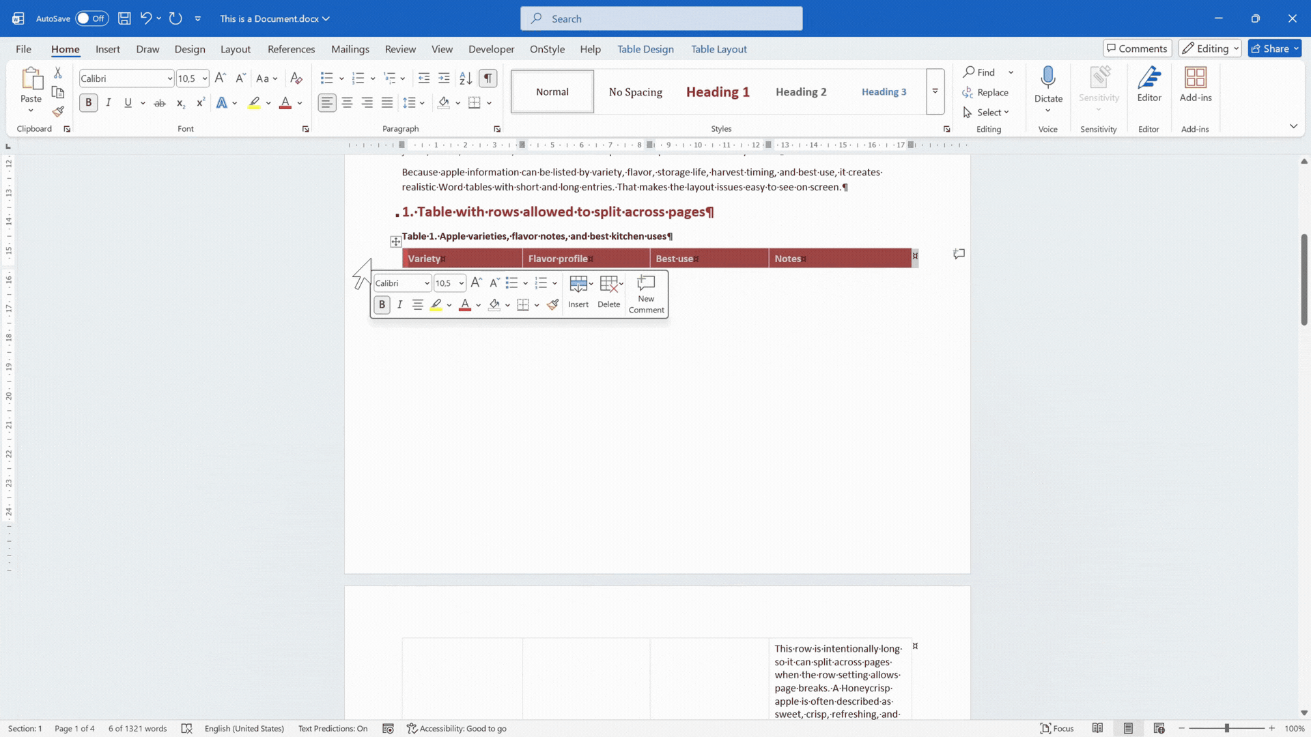The image size is (1311, 737).
Task: Toggle Bold in the ribbon Font group
Action: coord(88,103)
